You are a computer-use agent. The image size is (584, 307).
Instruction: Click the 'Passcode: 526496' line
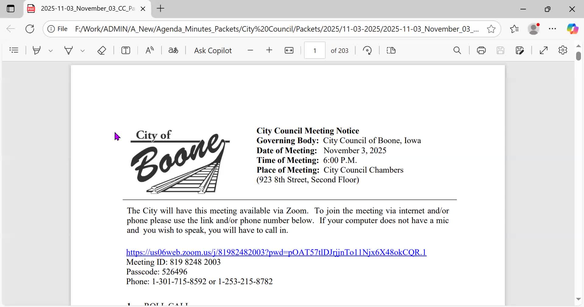pyautogui.click(x=157, y=272)
